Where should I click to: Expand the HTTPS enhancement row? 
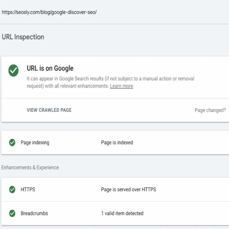115,189
